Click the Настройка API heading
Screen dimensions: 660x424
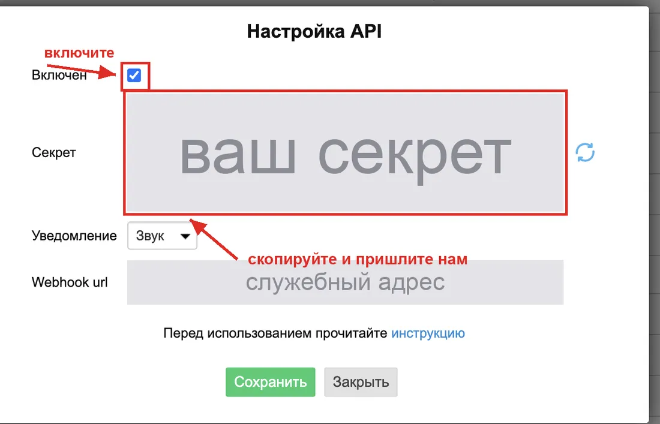pyautogui.click(x=314, y=32)
